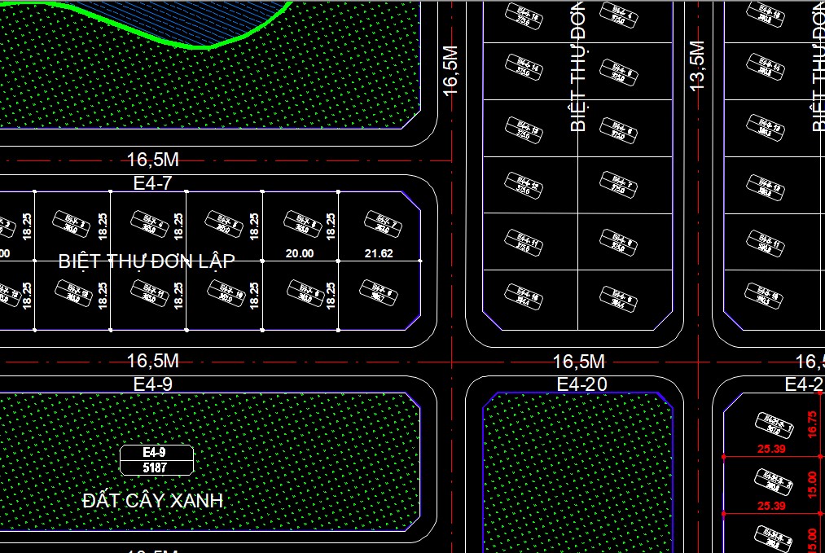Select the lot tag directly above 21.62
This screenshot has width=825, height=553.
(x=383, y=224)
